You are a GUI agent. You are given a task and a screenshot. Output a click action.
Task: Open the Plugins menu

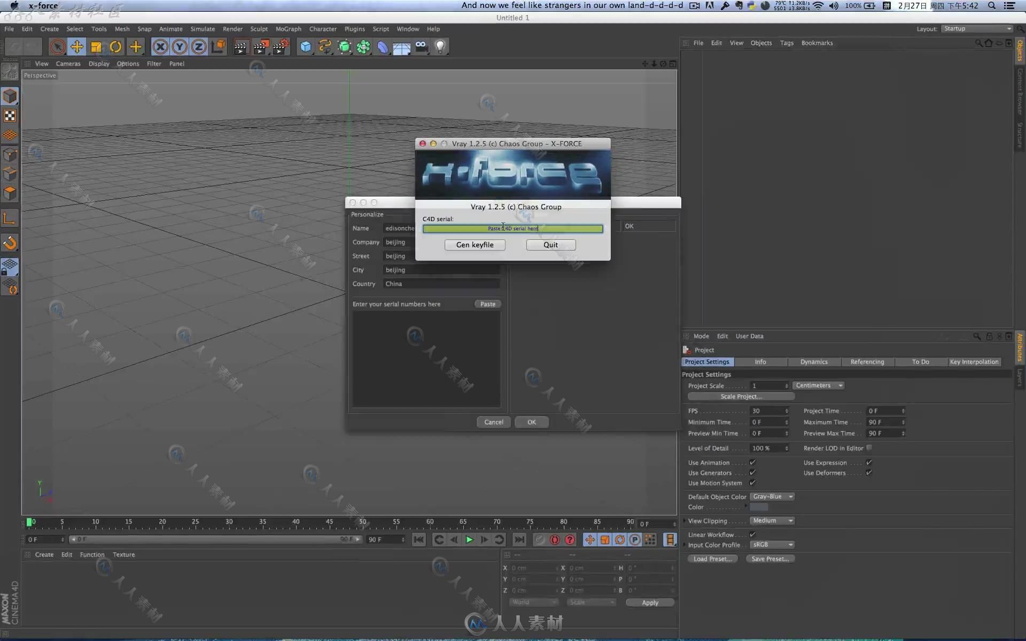tap(354, 29)
